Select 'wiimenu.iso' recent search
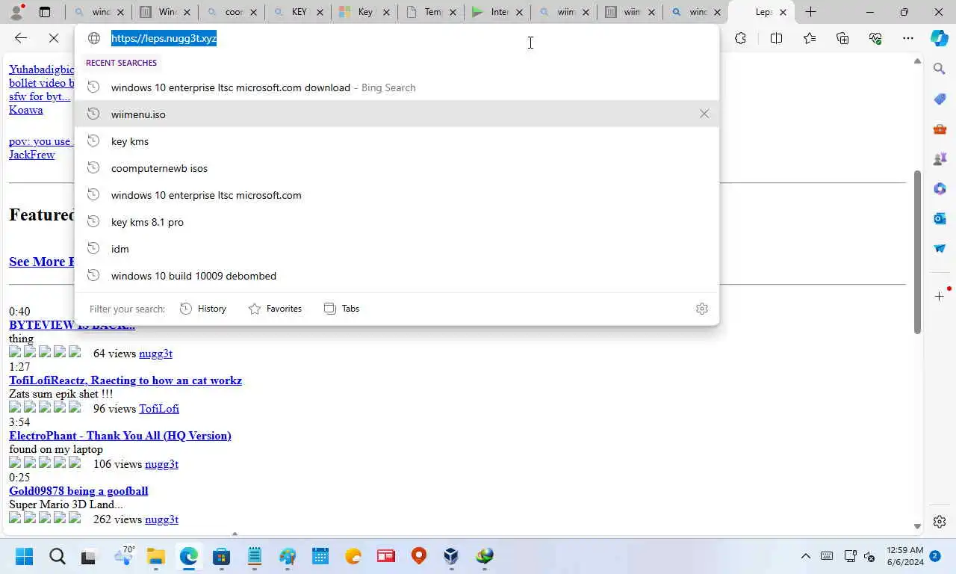Image resolution: width=956 pixels, height=574 pixels. point(397,114)
